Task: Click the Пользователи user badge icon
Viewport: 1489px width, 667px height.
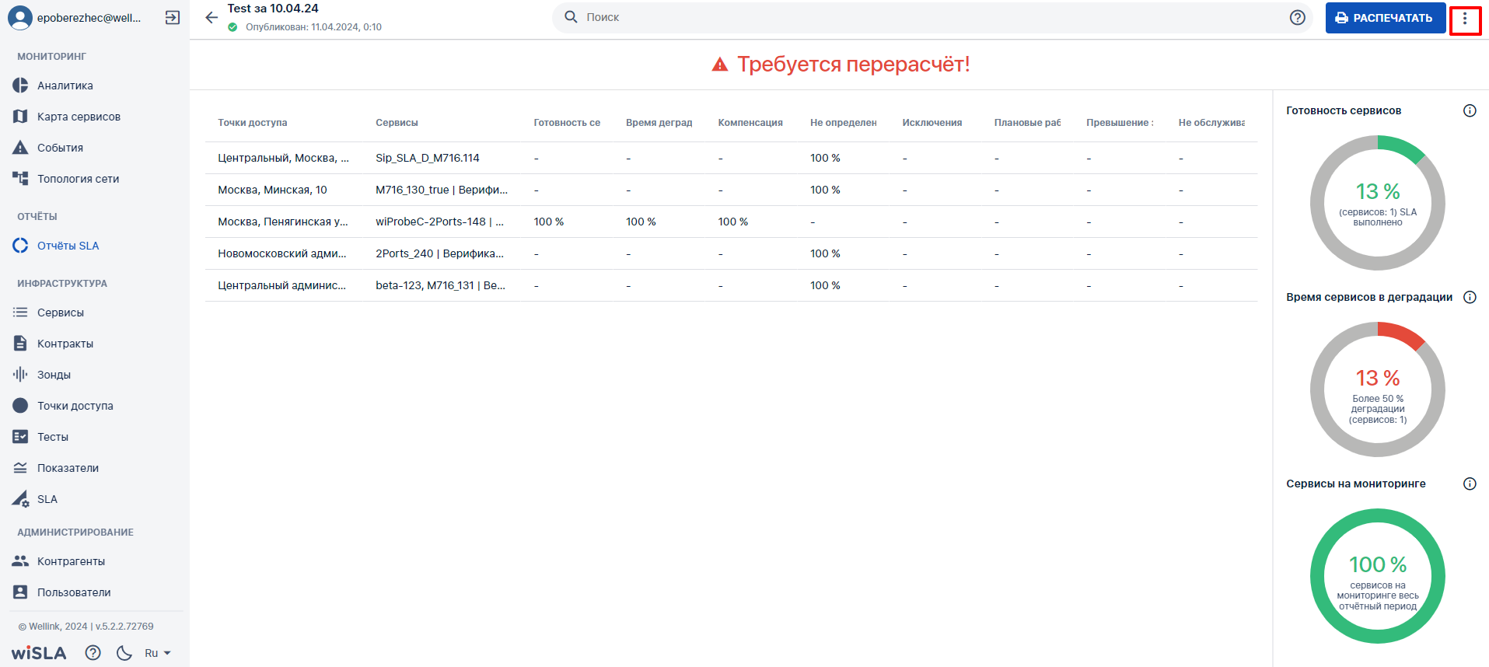Action: click(x=20, y=592)
